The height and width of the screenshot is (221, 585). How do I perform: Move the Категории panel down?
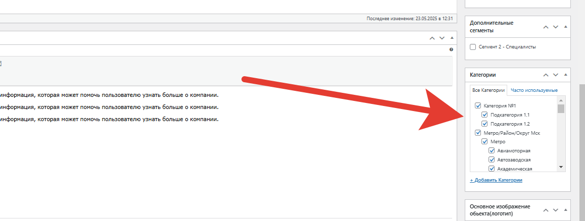[556, 75]
